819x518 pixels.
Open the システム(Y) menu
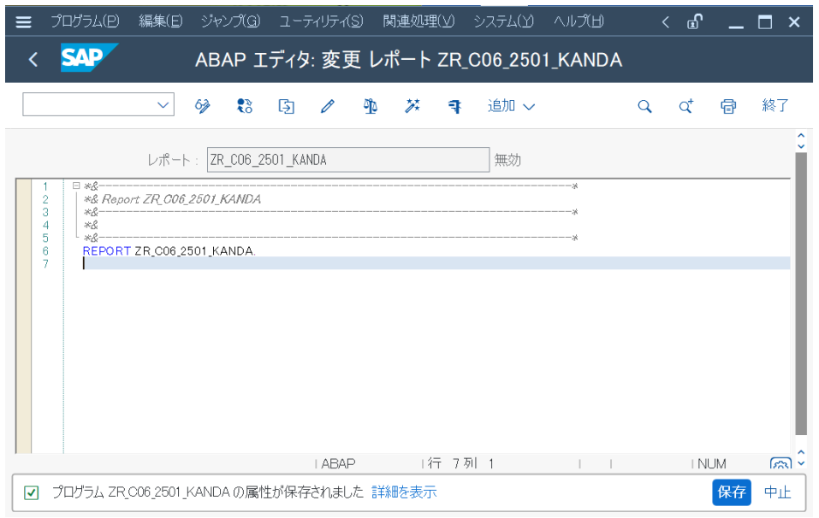tap(503, 21)
